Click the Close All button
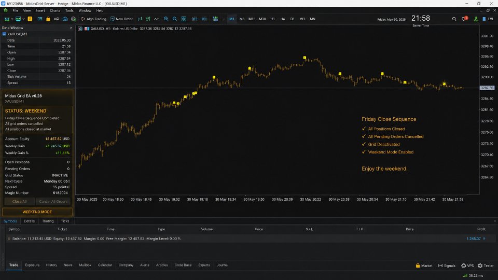Viewport: 498px width, 280px height. (19, 202)
